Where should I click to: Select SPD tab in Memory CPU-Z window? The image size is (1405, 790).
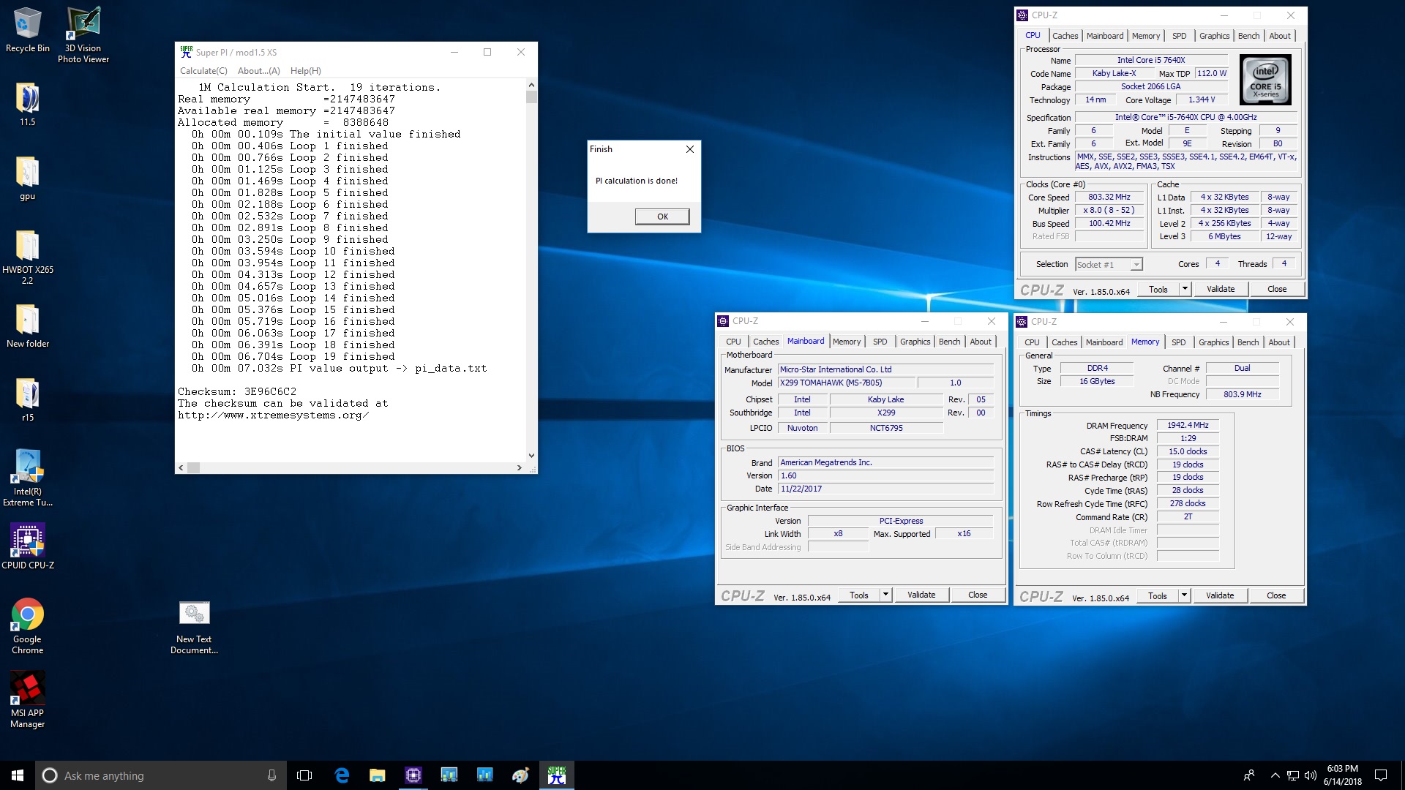[1179, 342]
